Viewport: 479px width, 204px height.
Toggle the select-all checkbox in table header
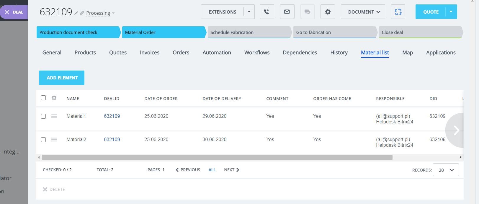(43, 98)
